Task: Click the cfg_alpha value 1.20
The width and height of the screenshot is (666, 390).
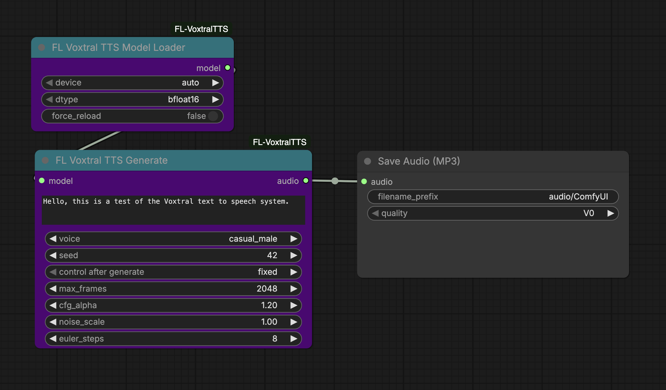Action: [269, 305]
